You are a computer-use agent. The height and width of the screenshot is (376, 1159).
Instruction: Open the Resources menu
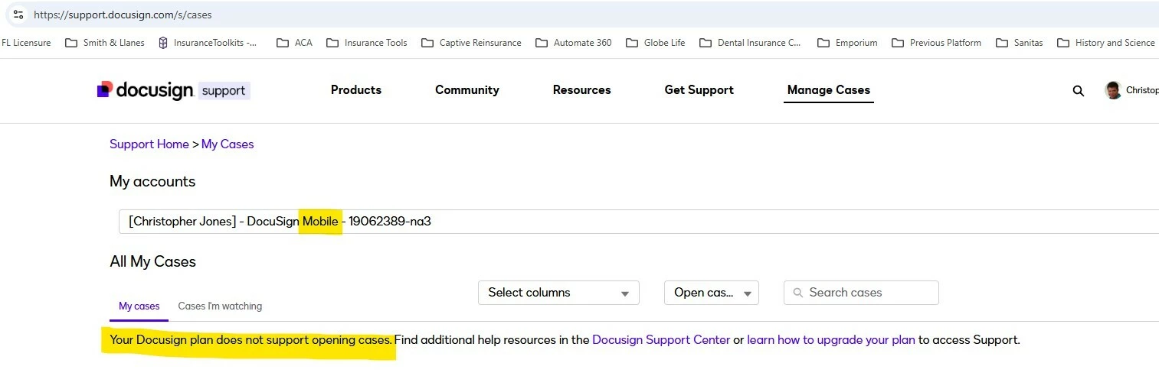coord(582,90)
